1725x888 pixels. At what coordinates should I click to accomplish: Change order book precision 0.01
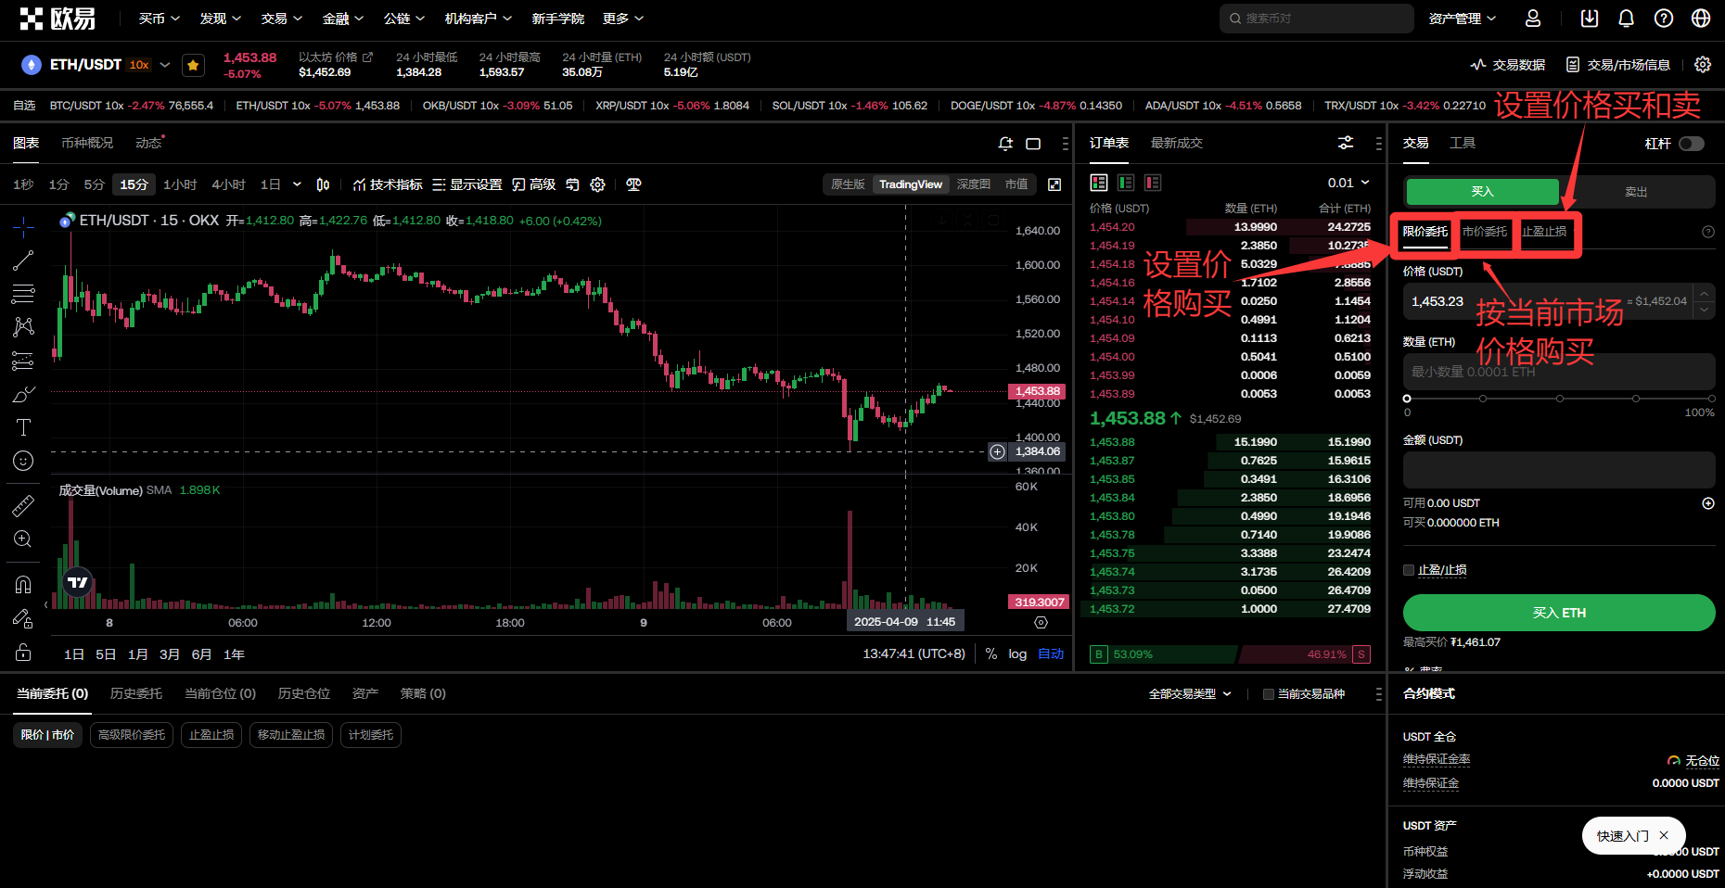[x=1348, y=183]
